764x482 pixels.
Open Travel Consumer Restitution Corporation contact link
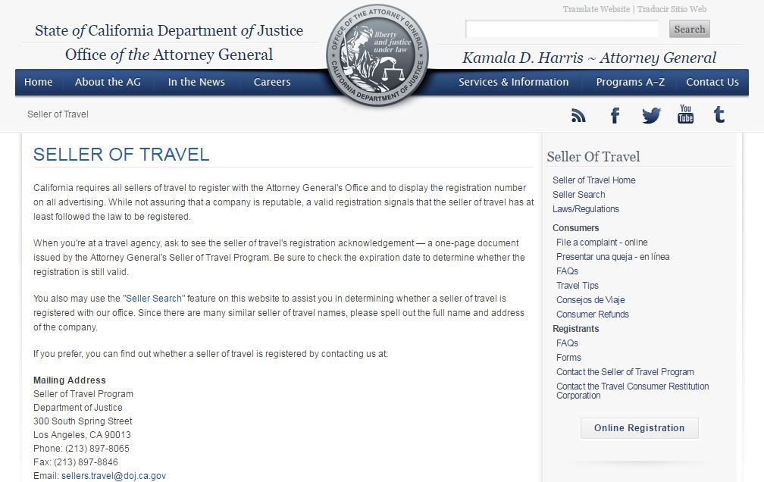pyautogui.click(x=632, y=391)
